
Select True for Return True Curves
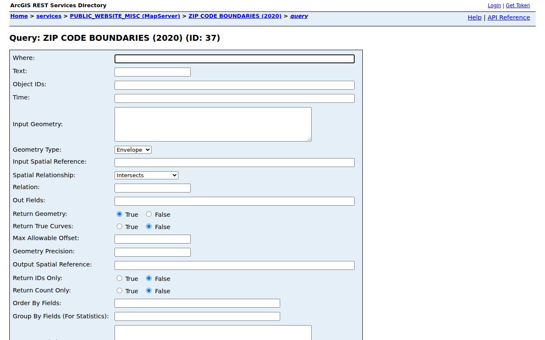click(119, 227)
